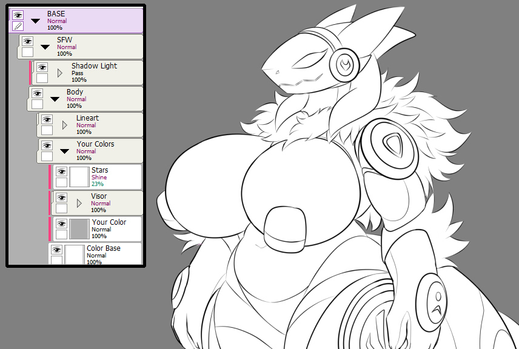Expand the Shadow Light folder triangle
This screenshot has width=519, height=349.
pos(60,73)
